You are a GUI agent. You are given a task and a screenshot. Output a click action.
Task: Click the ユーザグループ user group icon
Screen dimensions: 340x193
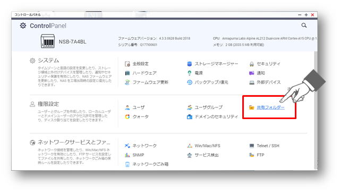tap(190, 107)
